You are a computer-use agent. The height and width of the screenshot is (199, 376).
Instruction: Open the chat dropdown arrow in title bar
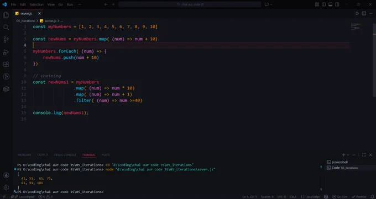pos(271,4)
